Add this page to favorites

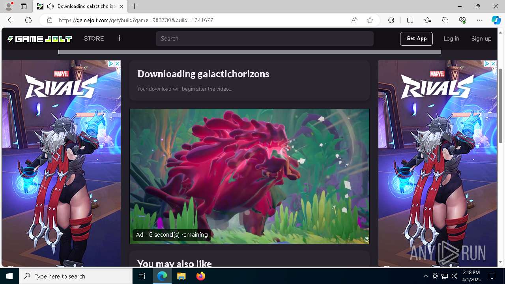coord(370,20)
